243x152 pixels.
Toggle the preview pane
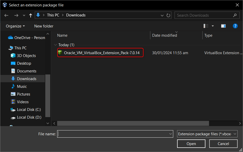[223, 26]
